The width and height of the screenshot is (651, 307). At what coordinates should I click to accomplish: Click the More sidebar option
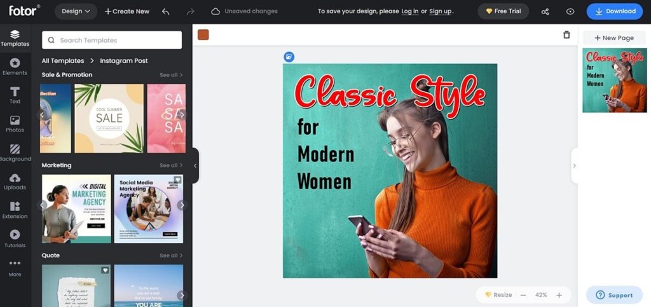(x=15, y=268)
